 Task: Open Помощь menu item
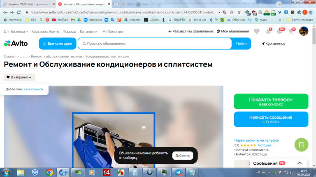click(69, 32)
